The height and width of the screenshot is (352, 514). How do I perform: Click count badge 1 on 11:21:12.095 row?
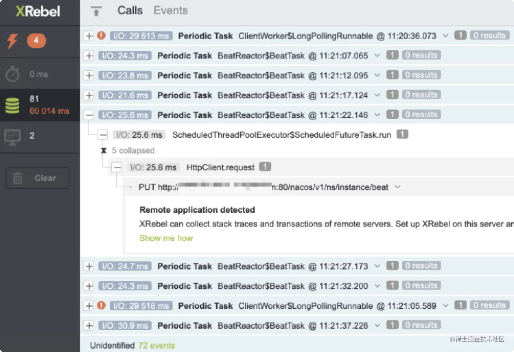tap(392, 75)
